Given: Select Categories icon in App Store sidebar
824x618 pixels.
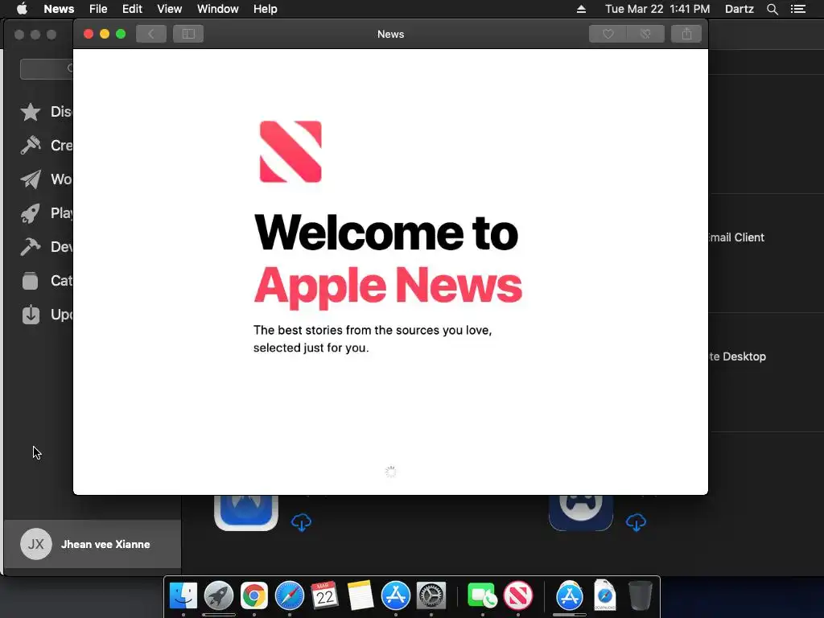Looking at the screenshot, I should click(x=31, y=281).
